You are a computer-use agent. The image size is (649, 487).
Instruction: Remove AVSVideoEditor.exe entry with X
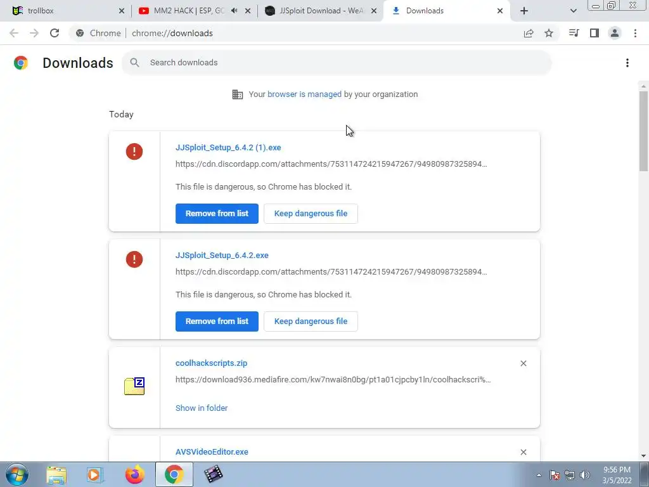click(x=523, y=451)
